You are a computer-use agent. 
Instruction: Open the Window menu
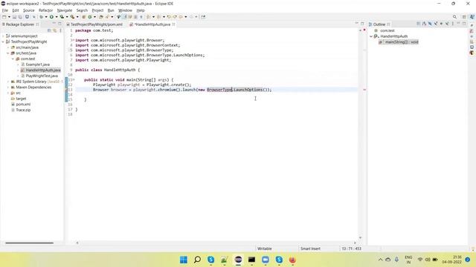tap(125, 10)
